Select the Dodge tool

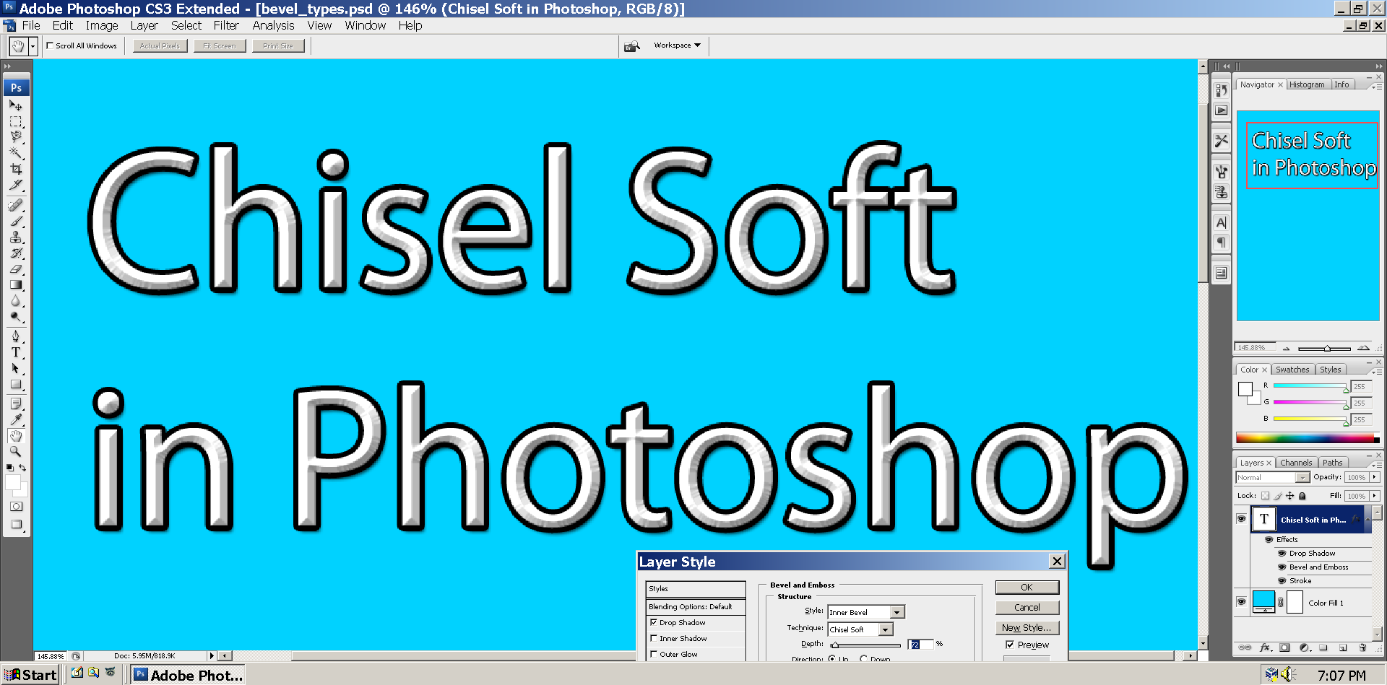click(x=15, y=316)
